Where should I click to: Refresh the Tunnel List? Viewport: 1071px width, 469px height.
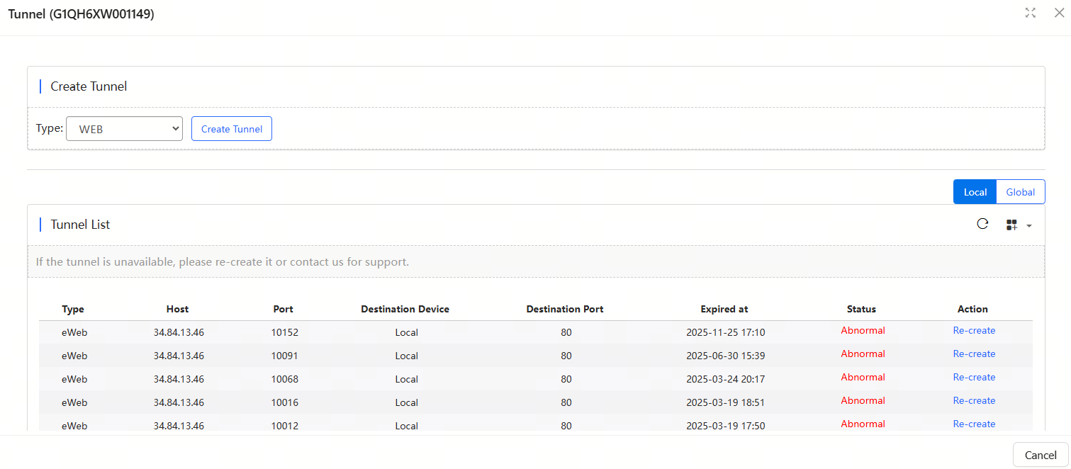[x=982, y=225]
